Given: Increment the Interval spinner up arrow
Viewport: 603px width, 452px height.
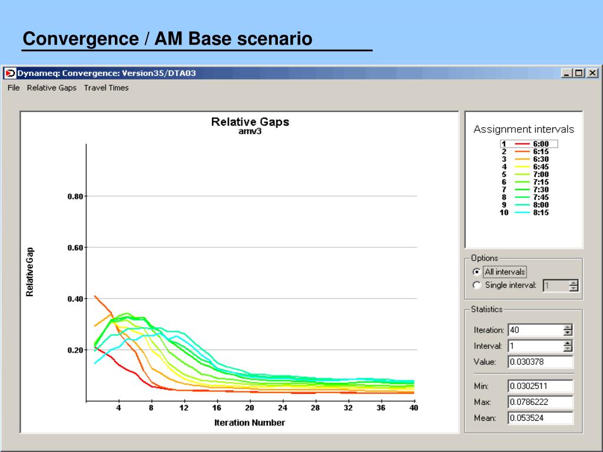Looking at the screenshot, I should [x=568, y=343].
